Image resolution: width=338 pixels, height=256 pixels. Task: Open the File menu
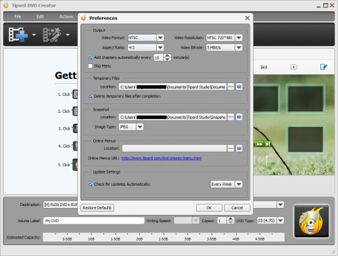(x=18, y=16)
